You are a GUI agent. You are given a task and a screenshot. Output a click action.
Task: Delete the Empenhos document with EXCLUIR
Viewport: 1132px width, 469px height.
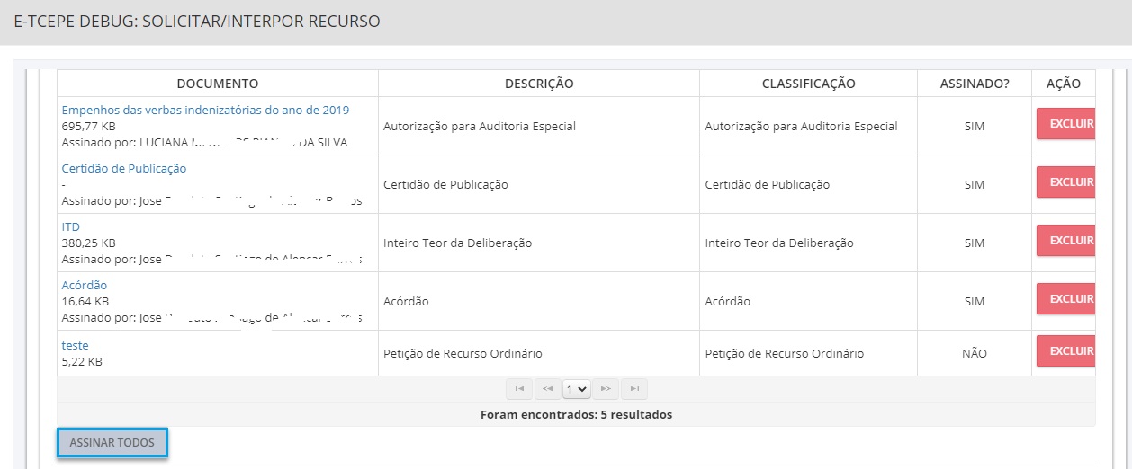[1065, 124]
